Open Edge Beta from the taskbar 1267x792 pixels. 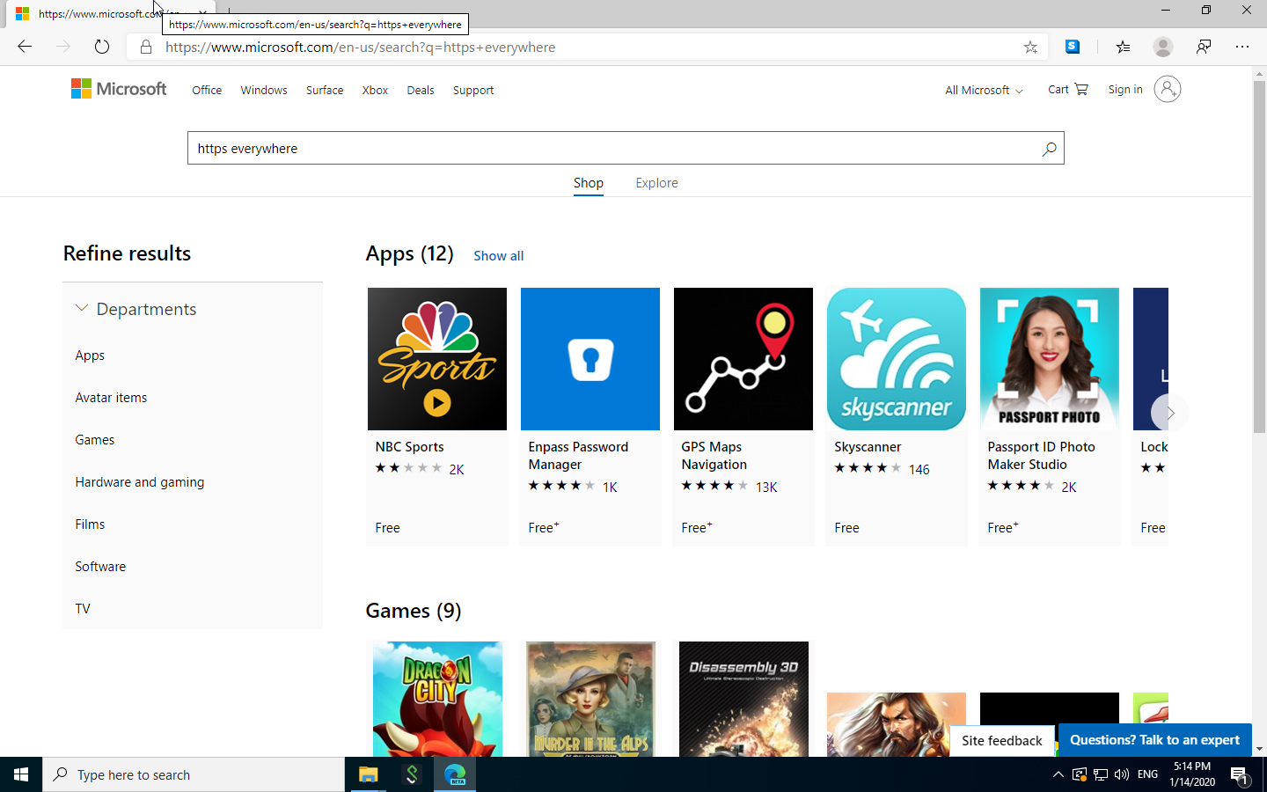[x=455, y=774]
